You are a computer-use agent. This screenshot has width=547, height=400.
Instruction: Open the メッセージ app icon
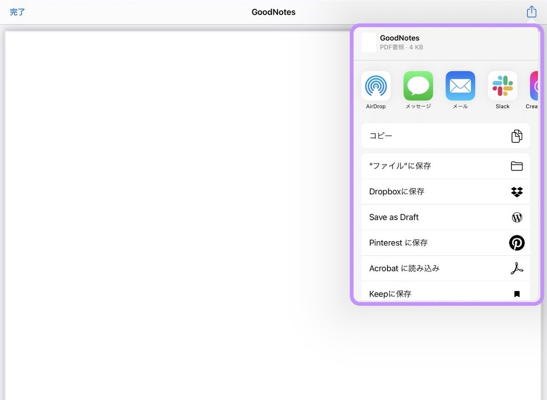click(x=418, y=86)
